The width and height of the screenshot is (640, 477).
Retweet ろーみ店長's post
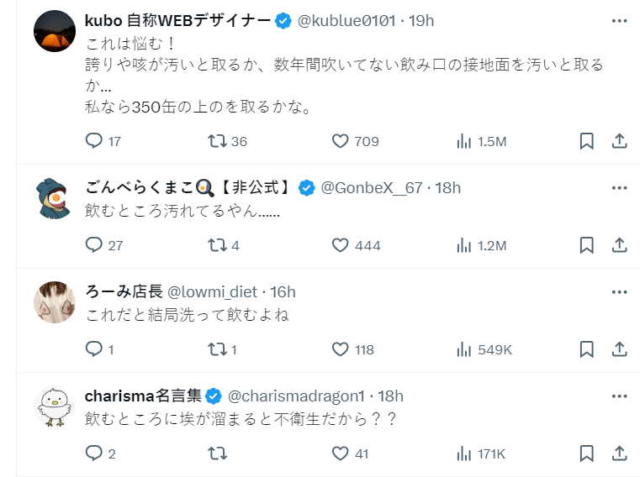click(217, 349)
